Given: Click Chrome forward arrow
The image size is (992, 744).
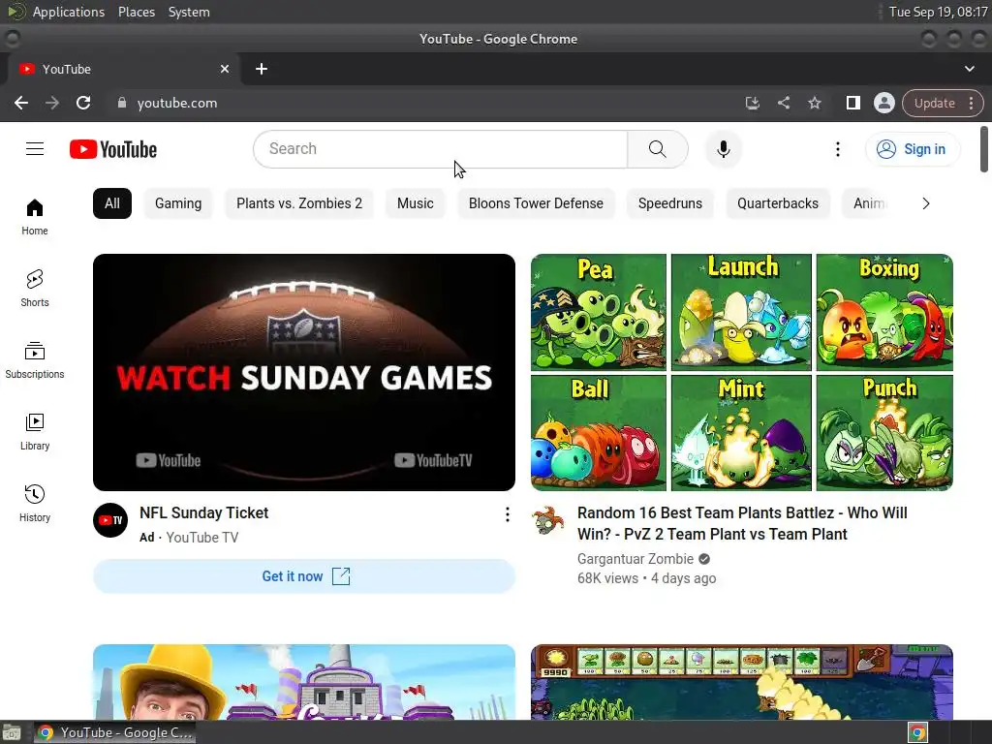Looking at the screenshot, I should 52,103.
